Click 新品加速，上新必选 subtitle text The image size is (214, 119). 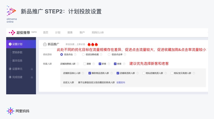[x=75, y=44]
